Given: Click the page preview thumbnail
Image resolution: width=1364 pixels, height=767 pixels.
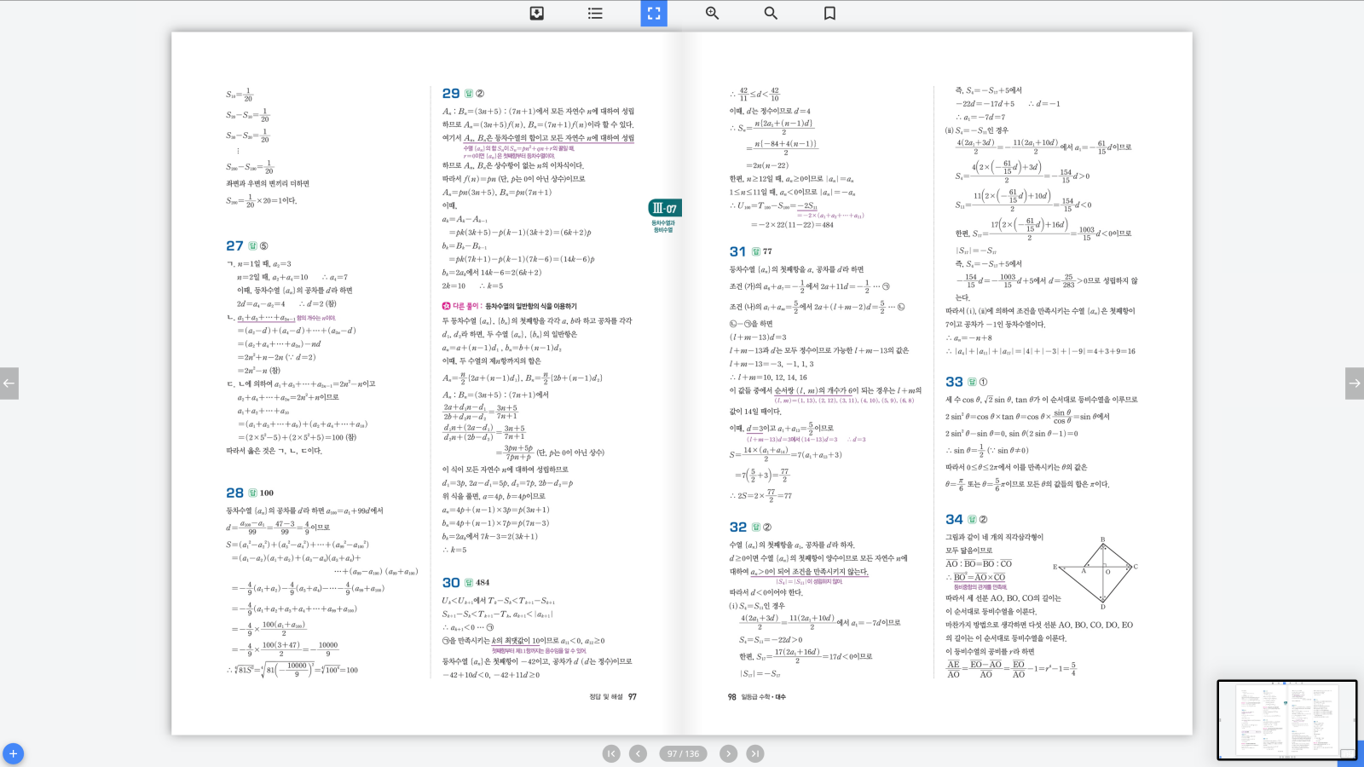Looking at the screenshot, I should pos(1286,720).
